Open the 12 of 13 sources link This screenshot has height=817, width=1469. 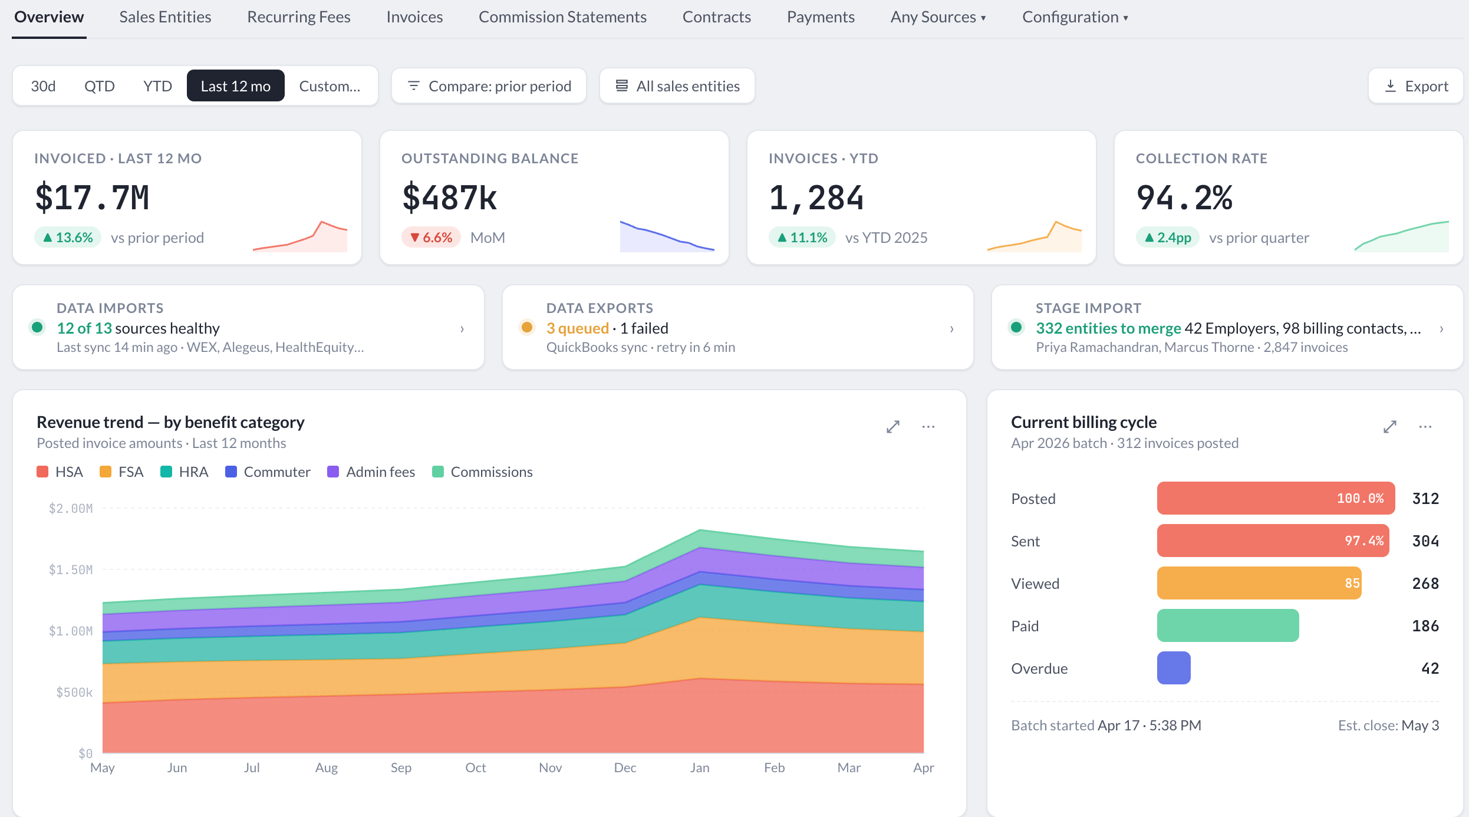point(84,328)
